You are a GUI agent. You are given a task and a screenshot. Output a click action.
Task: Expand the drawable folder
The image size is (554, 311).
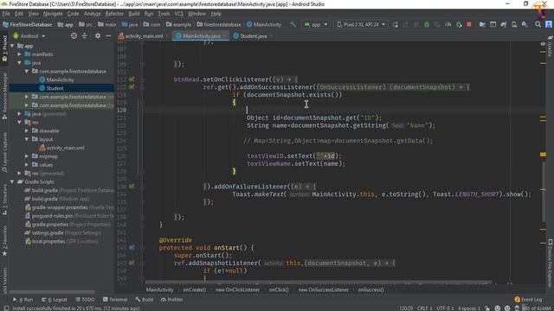27,130
